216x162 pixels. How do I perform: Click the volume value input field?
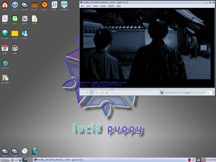(209, 93)
